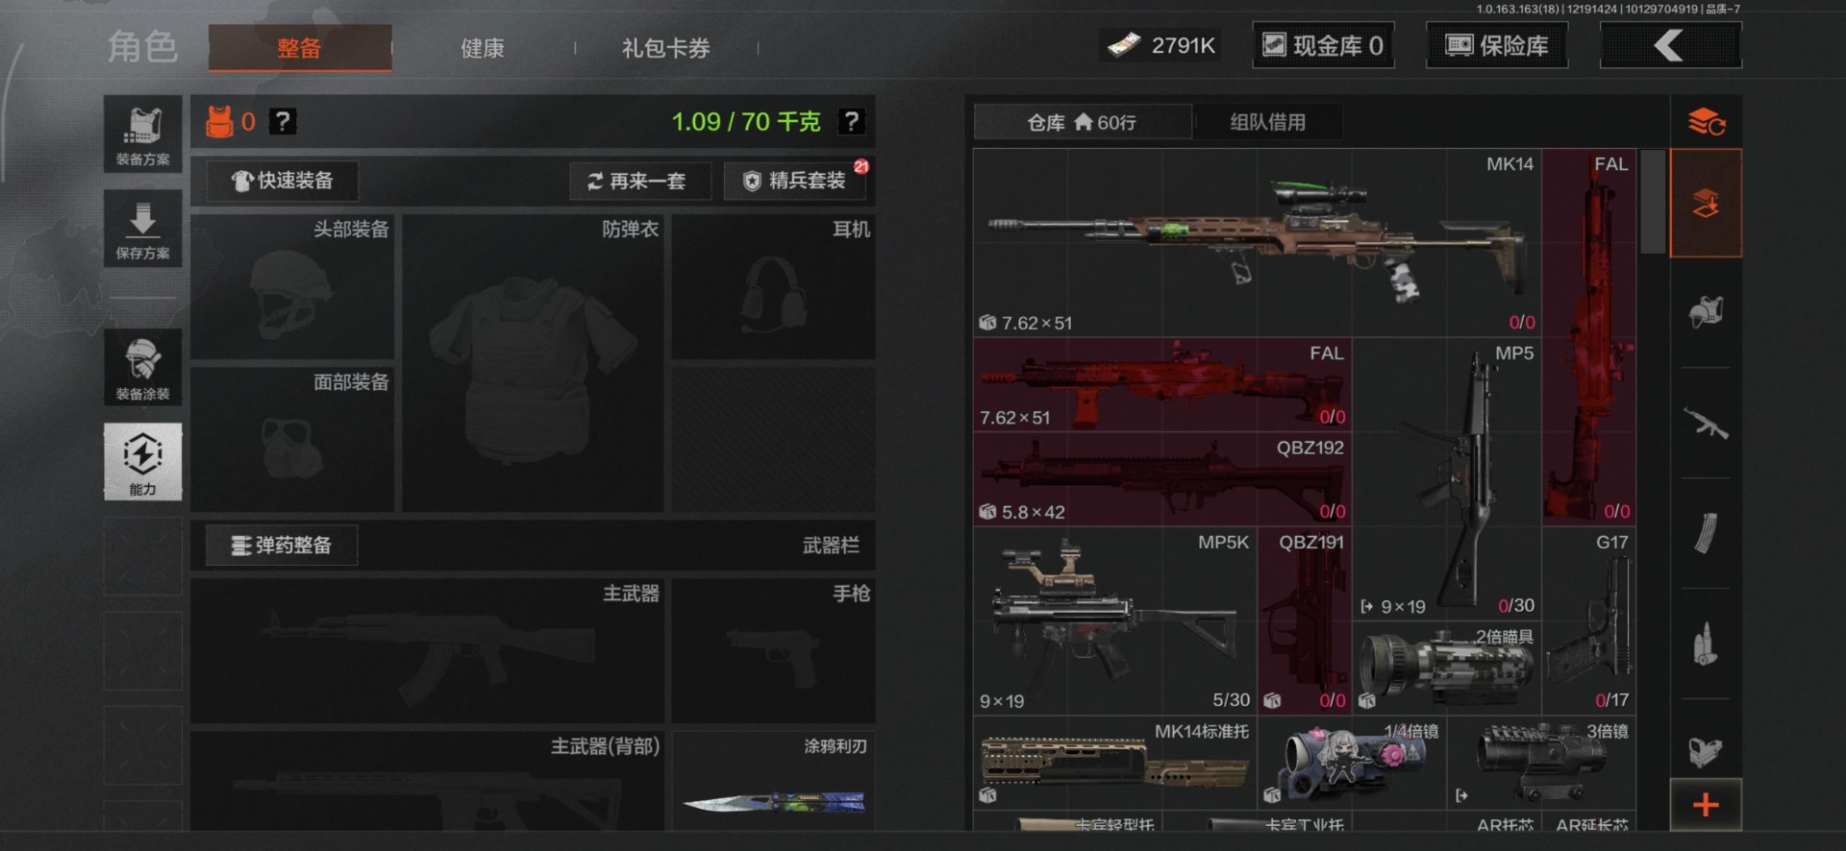Click the 再来一套 button
The image size is (1846, 851).
639,182
